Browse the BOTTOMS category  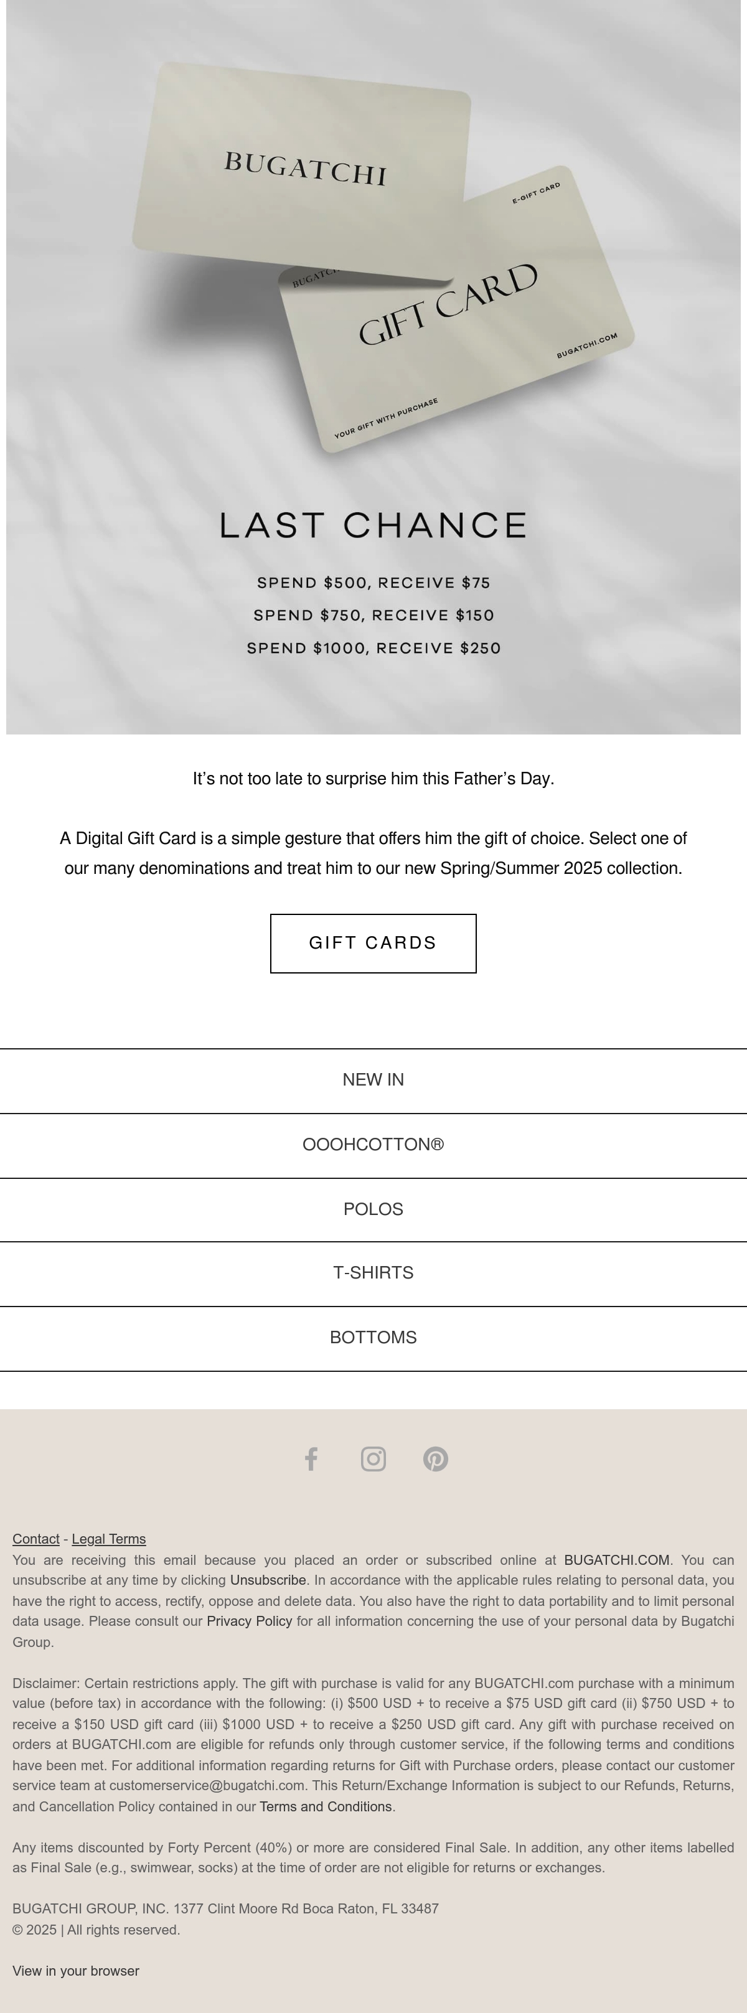pos(374,1338)
